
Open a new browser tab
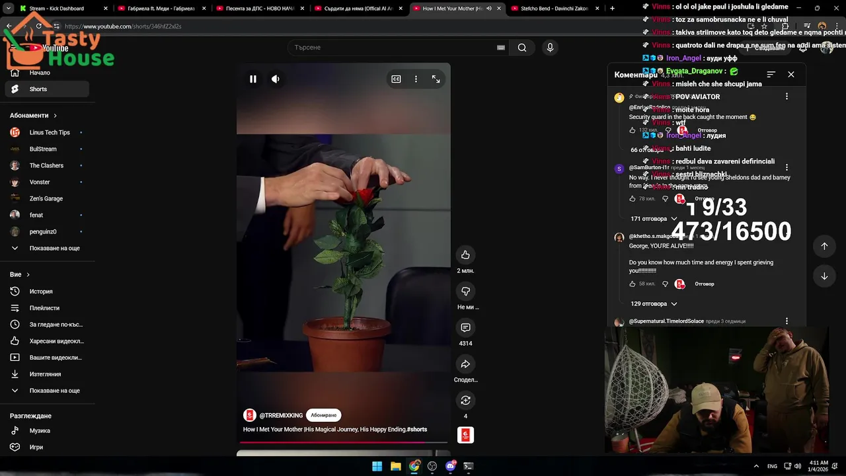[612, 9]
